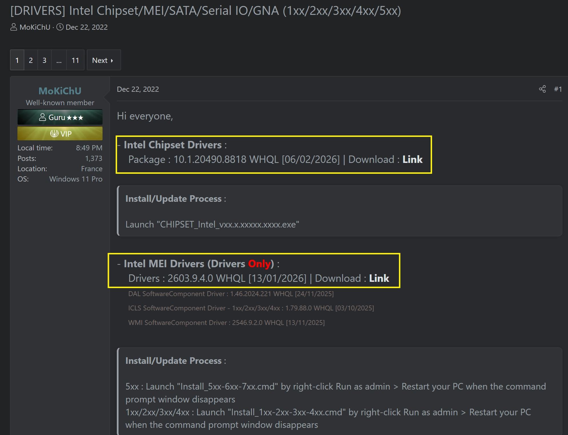Click the Next page button
This screenshot has height=435, width=568.
104,60
